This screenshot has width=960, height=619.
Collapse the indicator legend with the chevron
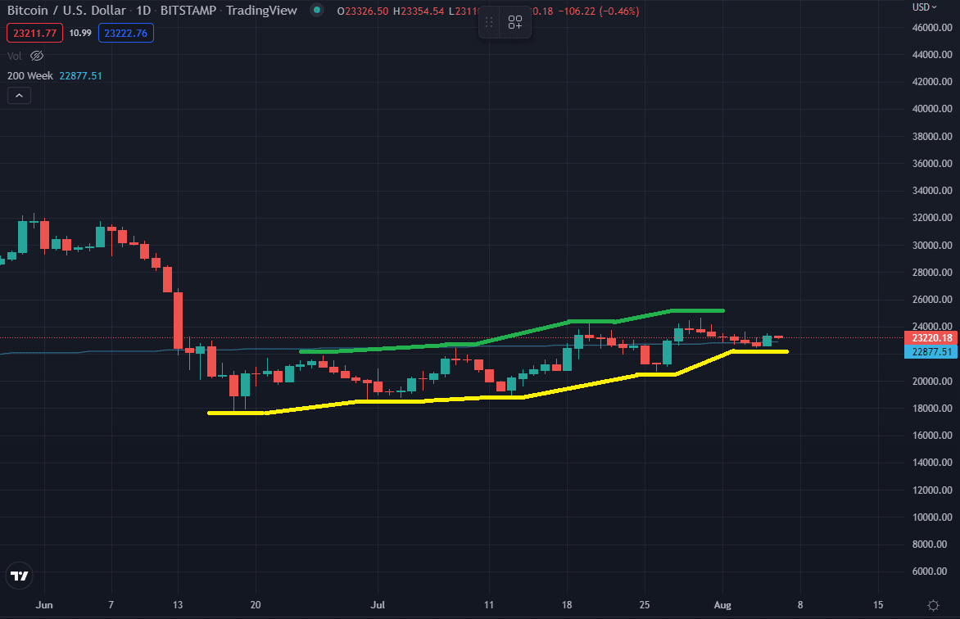pyautogui.click(x=19, y=96)
